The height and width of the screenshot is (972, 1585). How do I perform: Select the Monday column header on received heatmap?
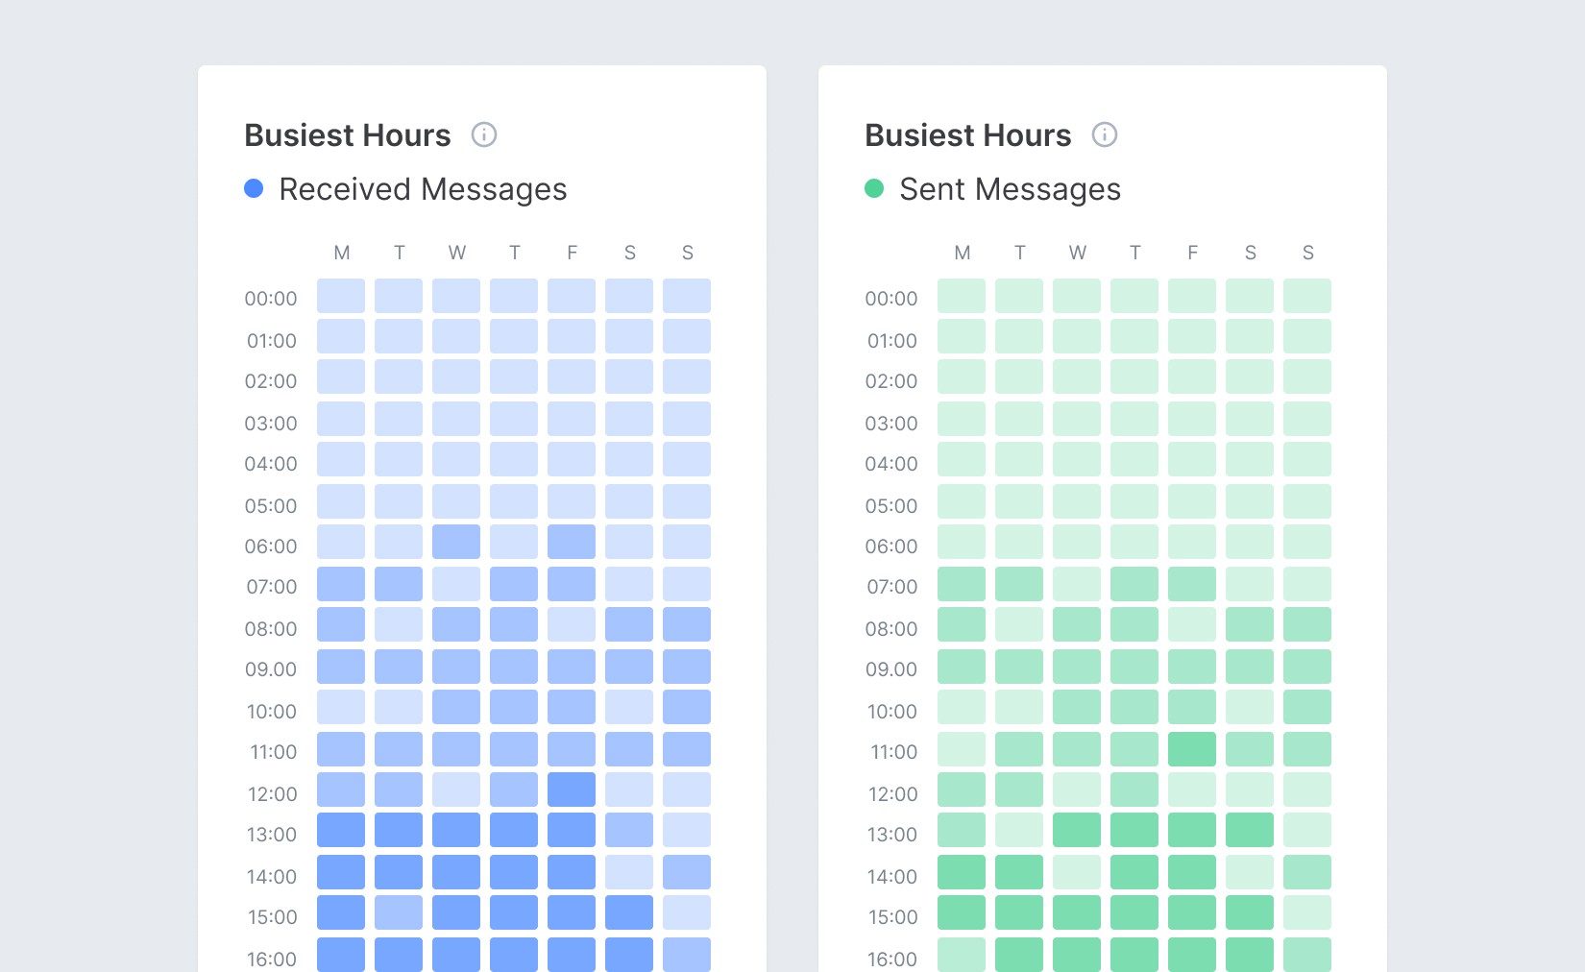341,253
